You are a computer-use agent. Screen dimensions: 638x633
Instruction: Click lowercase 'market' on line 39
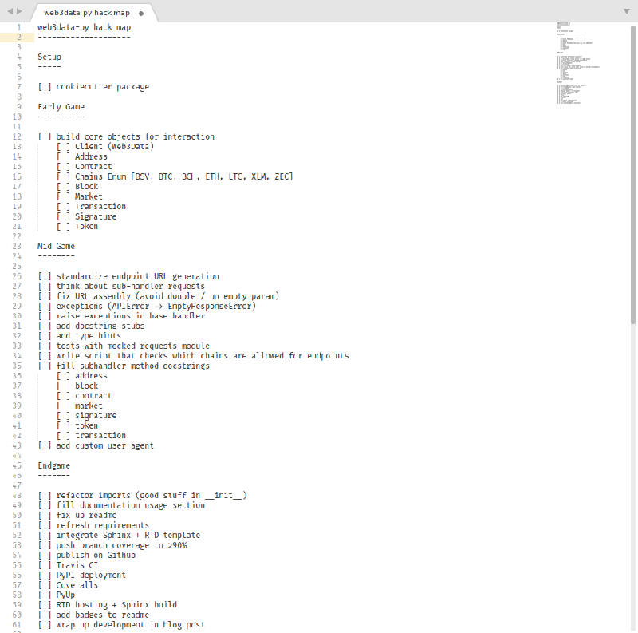click(x=89, y=406)
